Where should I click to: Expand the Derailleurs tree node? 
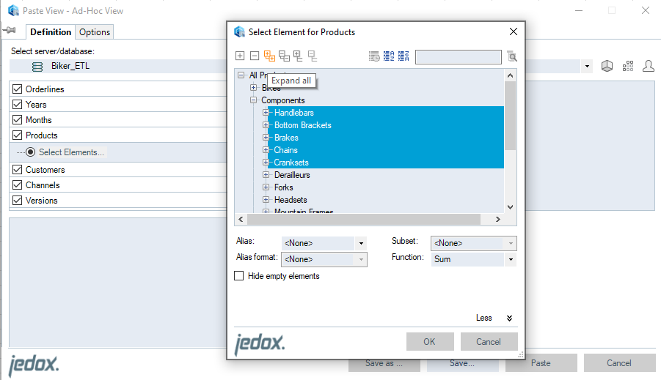click(x=266, y=175)
